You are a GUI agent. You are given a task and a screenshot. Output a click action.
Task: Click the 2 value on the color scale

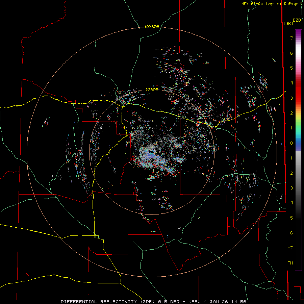(292, 113)
